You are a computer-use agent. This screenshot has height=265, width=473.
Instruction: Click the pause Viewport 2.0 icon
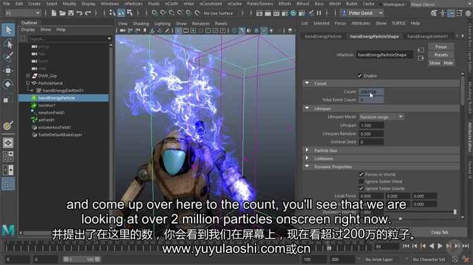319,13
